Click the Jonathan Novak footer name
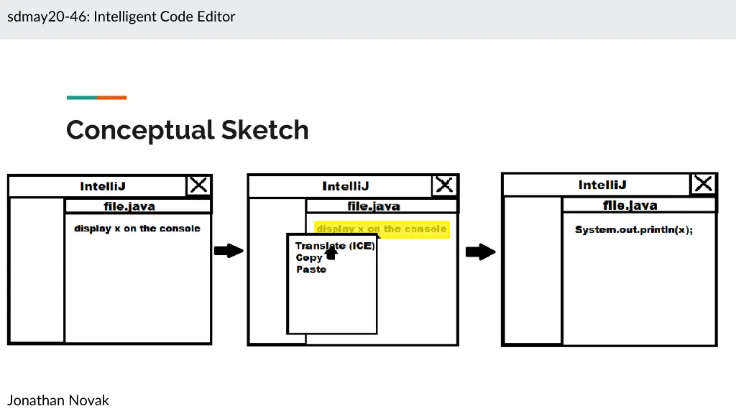This screenshot has width=736, height=414. pyautogui.click(x=58, y=400)
